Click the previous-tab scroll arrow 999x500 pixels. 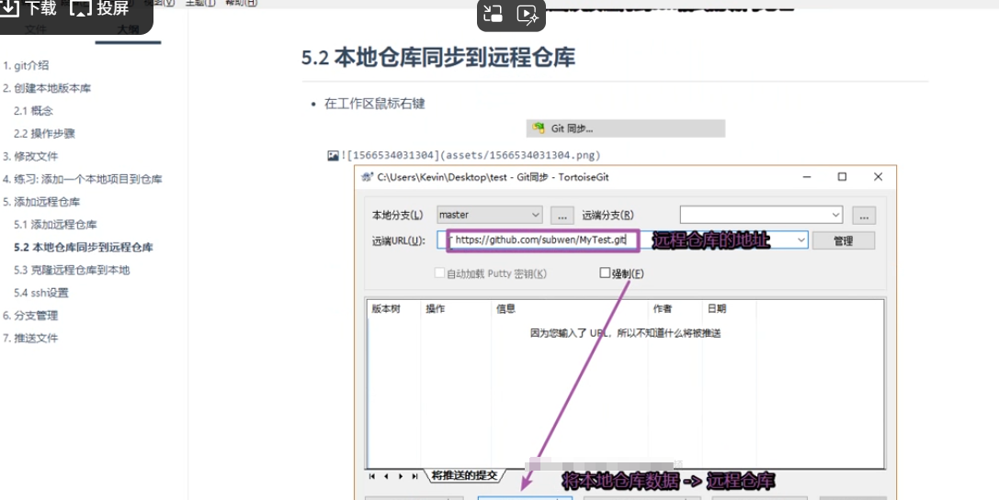[386, 476]
